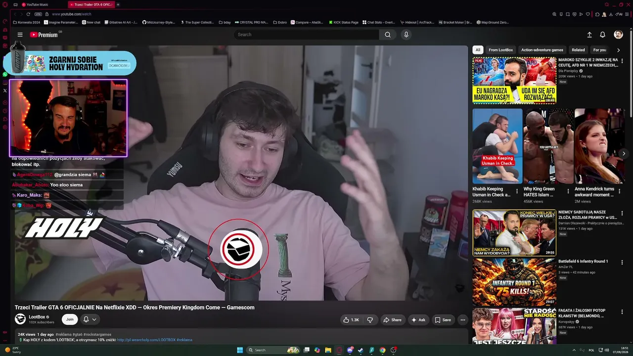633x356 pixels.
Task: Open options for Anna Kendrick short
Action: (619, 191)
